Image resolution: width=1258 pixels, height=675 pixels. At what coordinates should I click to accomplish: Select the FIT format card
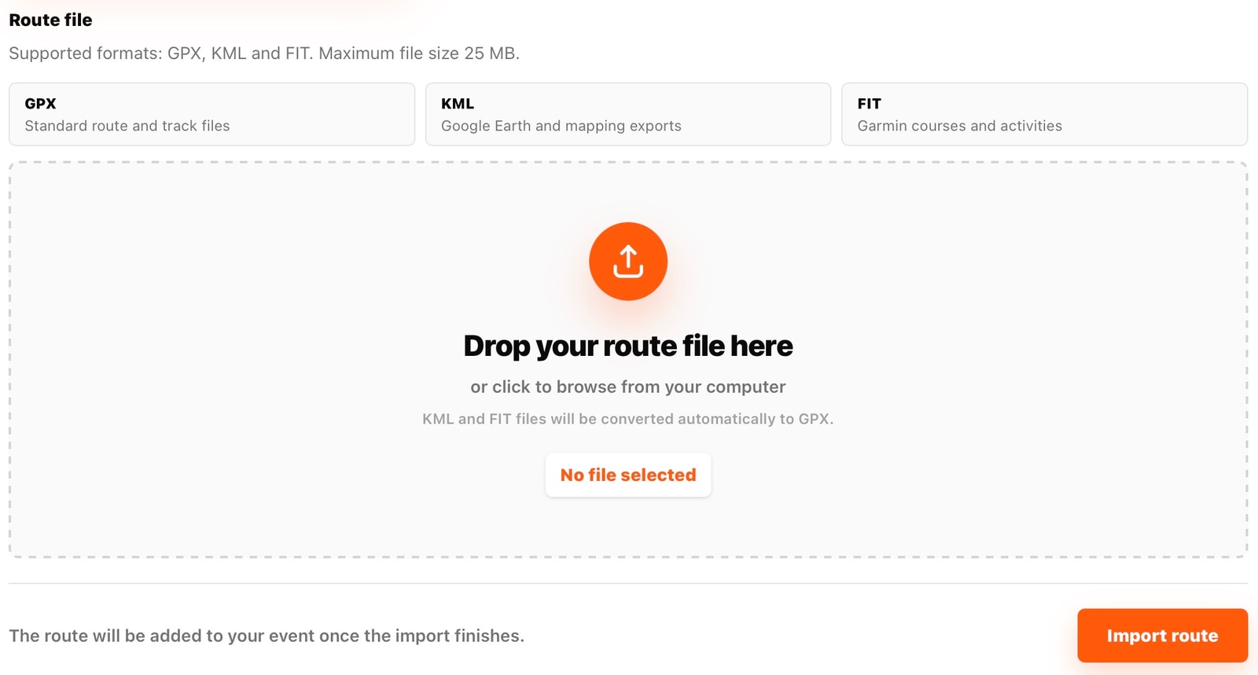click(x=1044, y=114)
